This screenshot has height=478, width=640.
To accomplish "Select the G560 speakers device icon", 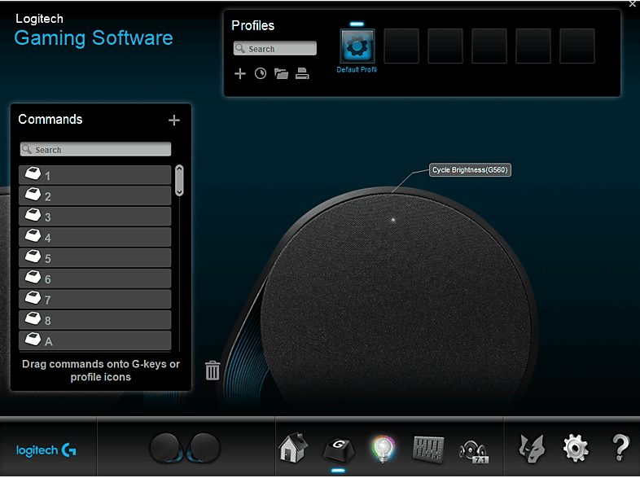I will click(185, 448).
